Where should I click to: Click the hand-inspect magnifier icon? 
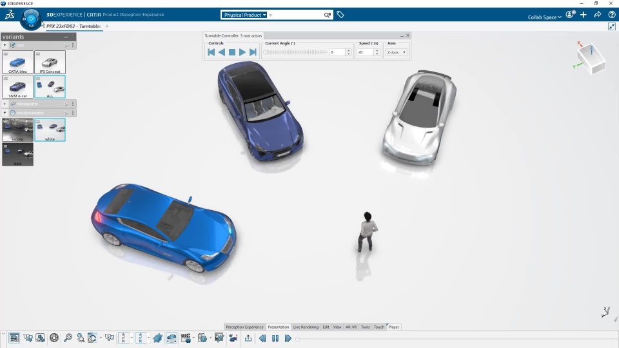[81, 338]
